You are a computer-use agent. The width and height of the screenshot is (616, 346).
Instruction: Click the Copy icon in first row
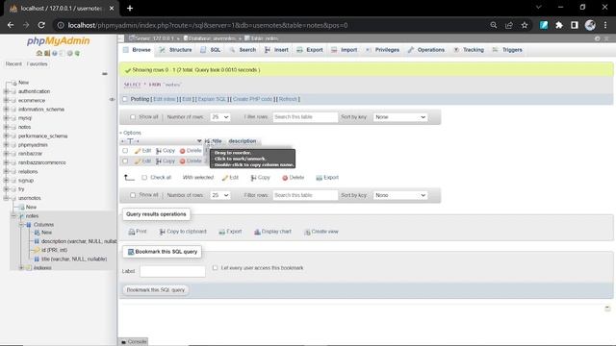158,151
